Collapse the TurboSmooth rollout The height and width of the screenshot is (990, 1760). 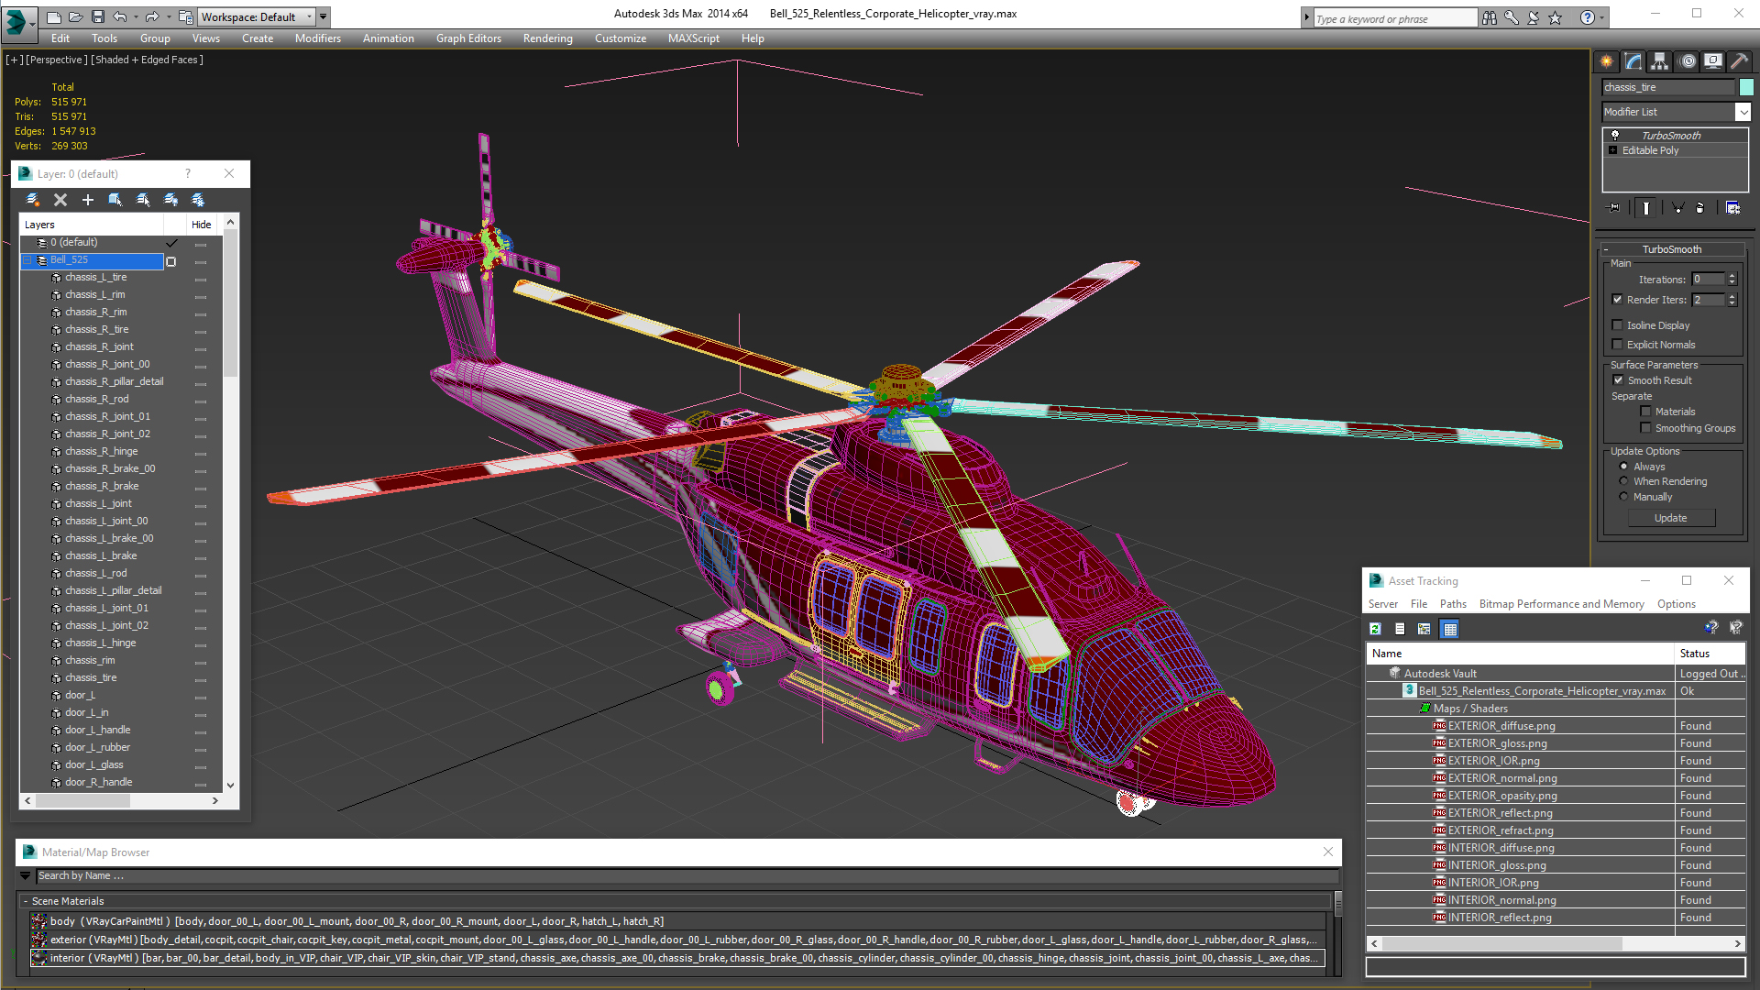pos(1606,249)
